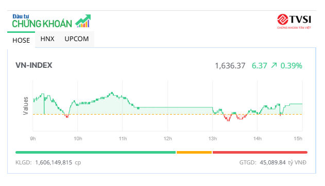The image size is (325, 186).
Task: Click the 10h time axis label
Action: [x=78, y=138]
